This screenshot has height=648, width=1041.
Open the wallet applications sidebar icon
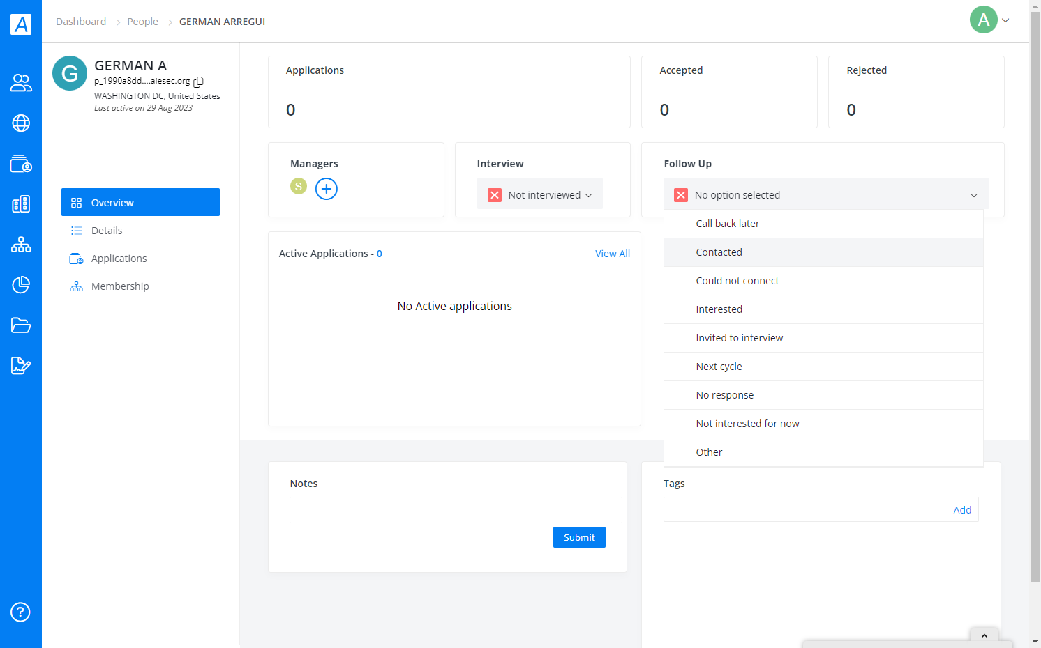coord(21,164)
